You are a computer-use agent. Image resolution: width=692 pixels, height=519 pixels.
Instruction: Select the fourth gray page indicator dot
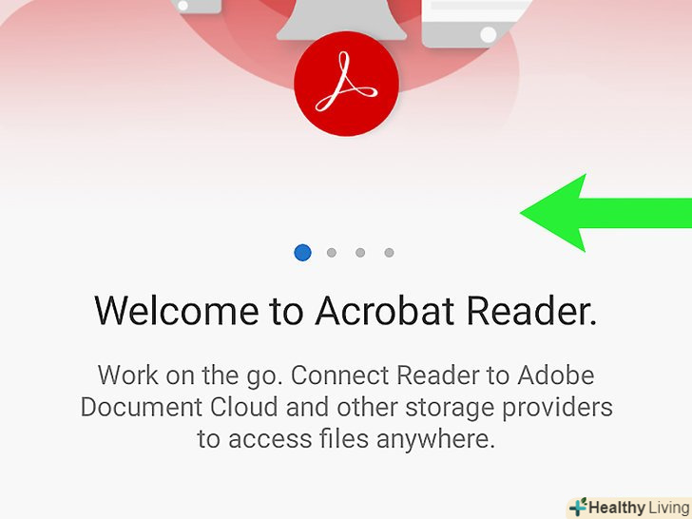389,253
